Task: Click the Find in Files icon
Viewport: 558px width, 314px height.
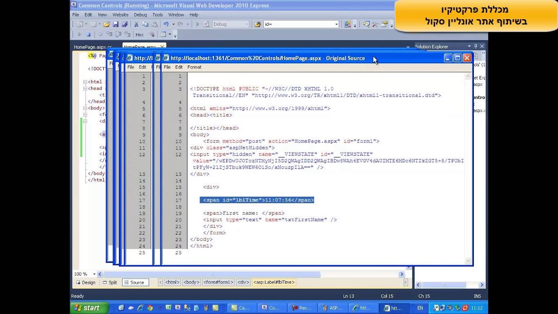Action: [257, 24]
